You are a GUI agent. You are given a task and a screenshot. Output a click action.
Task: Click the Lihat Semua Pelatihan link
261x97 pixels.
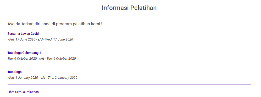tap(23, 92)
